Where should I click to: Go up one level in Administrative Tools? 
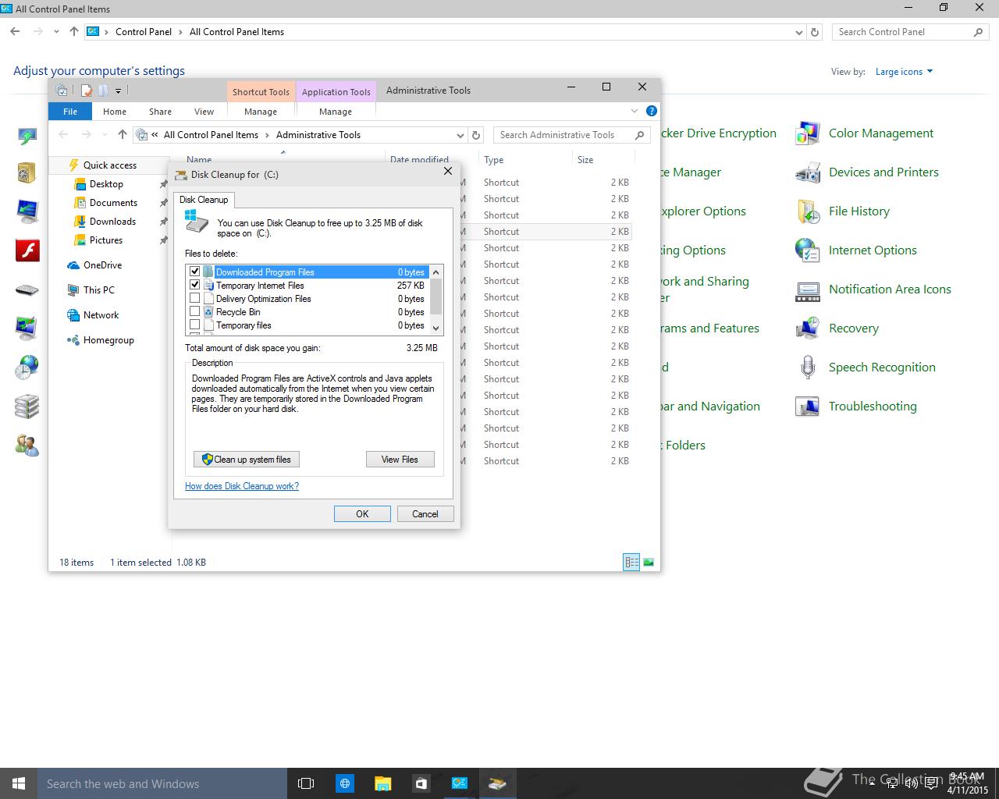click(122, 135)
